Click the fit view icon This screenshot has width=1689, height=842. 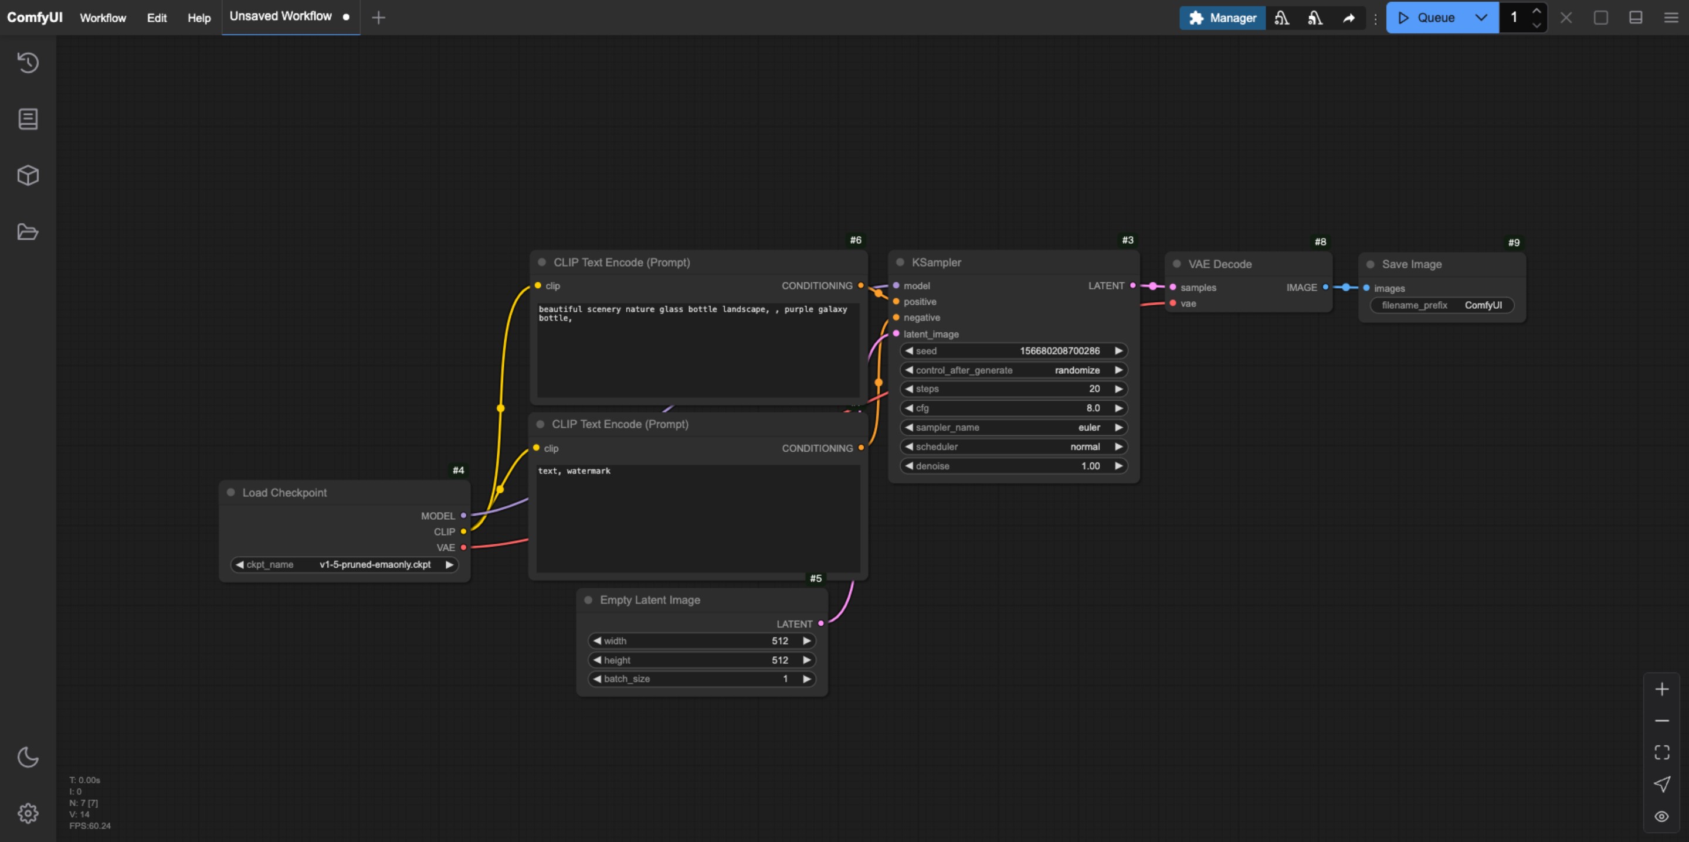(x=1661, y=752)
